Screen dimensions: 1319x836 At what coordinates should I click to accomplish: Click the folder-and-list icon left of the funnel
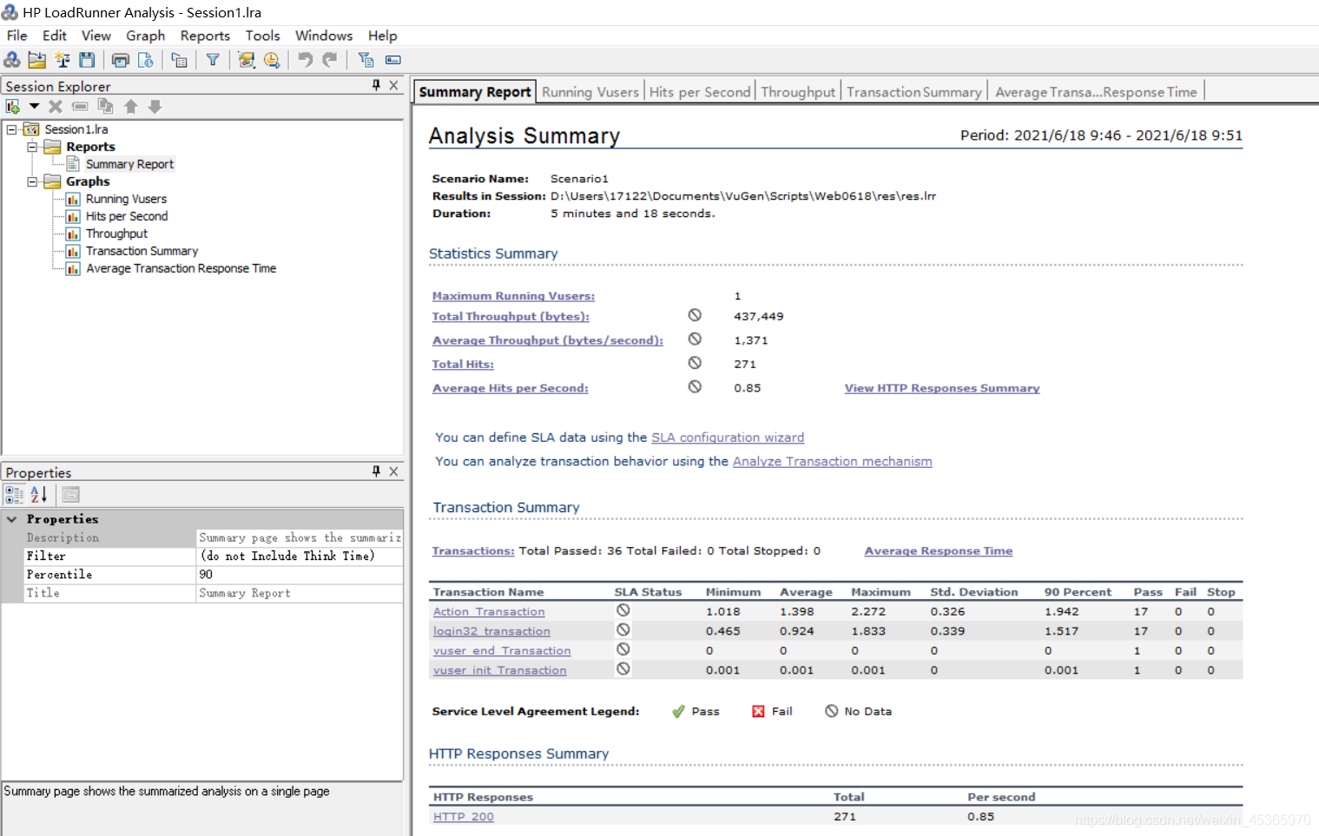(x=180, y=60)
